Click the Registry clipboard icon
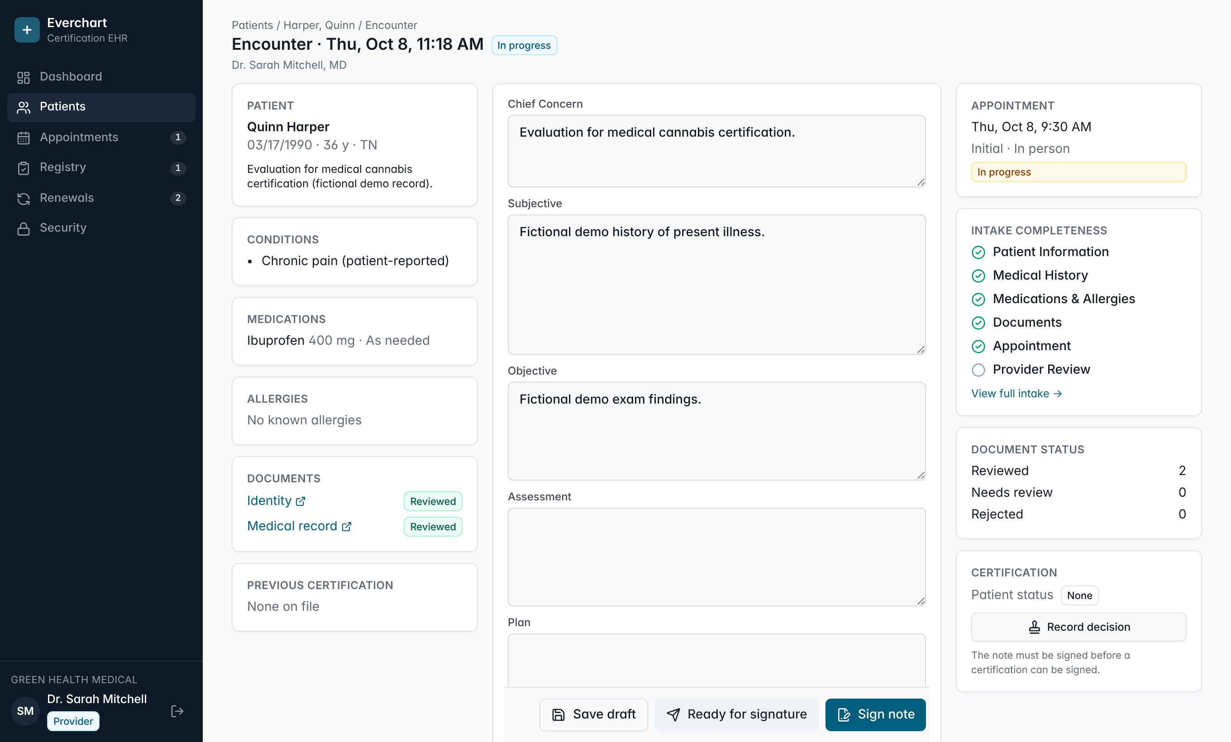This screenshot has height=742, width=1231. [24, 168]
